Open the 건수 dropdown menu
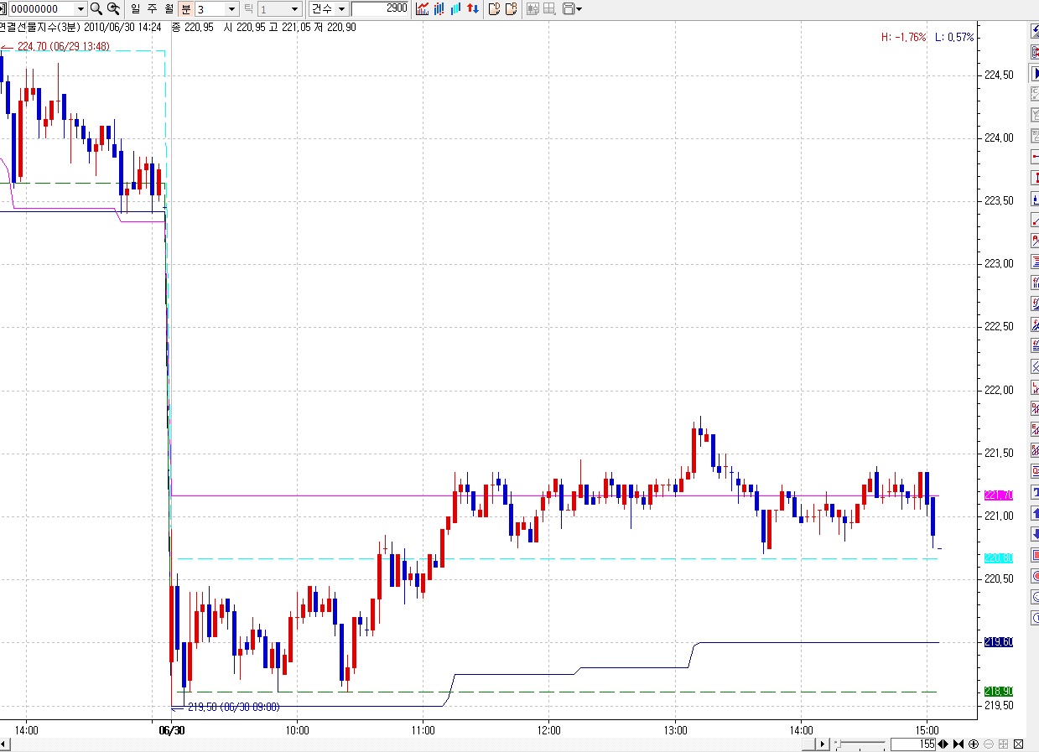1039x752 pixels. (x=341, y=9)
